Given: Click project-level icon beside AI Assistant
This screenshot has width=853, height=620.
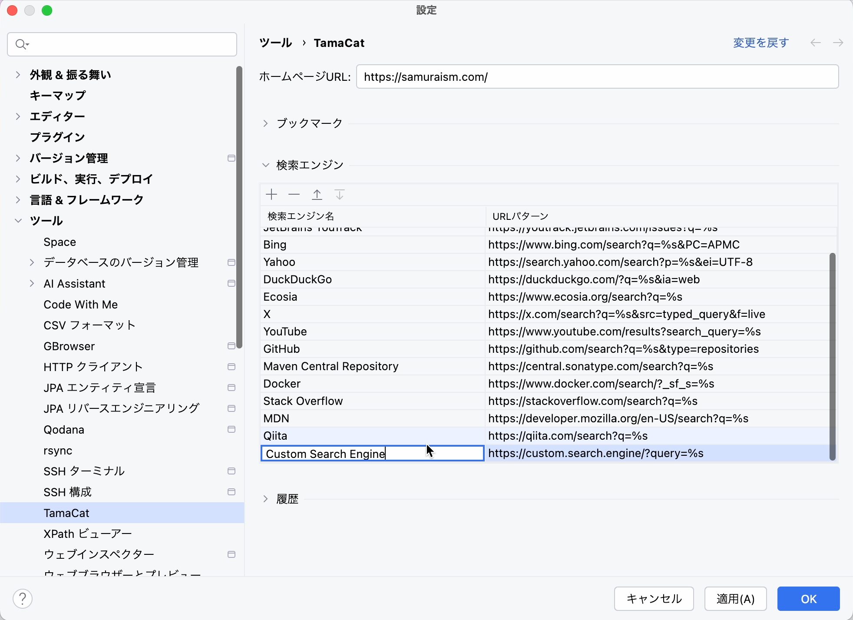Looking at the screenshot, I should 231,283.
